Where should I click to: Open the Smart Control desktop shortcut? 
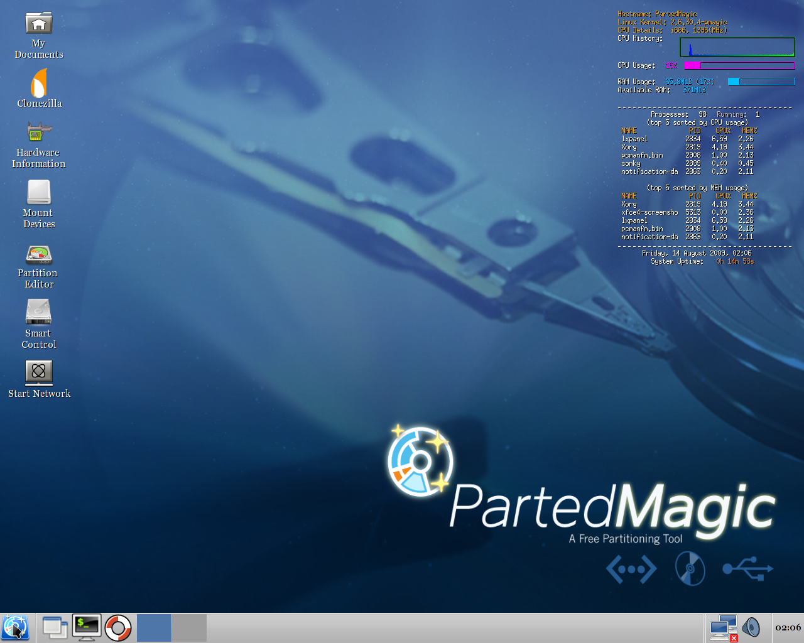(39, 323)
